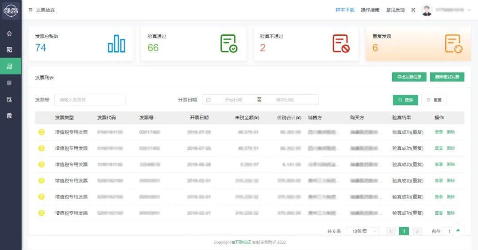Image resolution: width=478 pixels, height=250 pixels.
Task: Click the 发票号 input field
Action: (x=90, y=100)
